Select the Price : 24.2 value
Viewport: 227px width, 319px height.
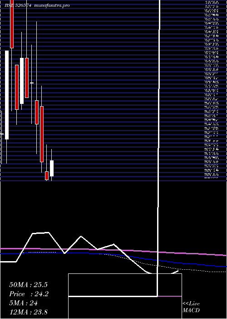(29, 294)
